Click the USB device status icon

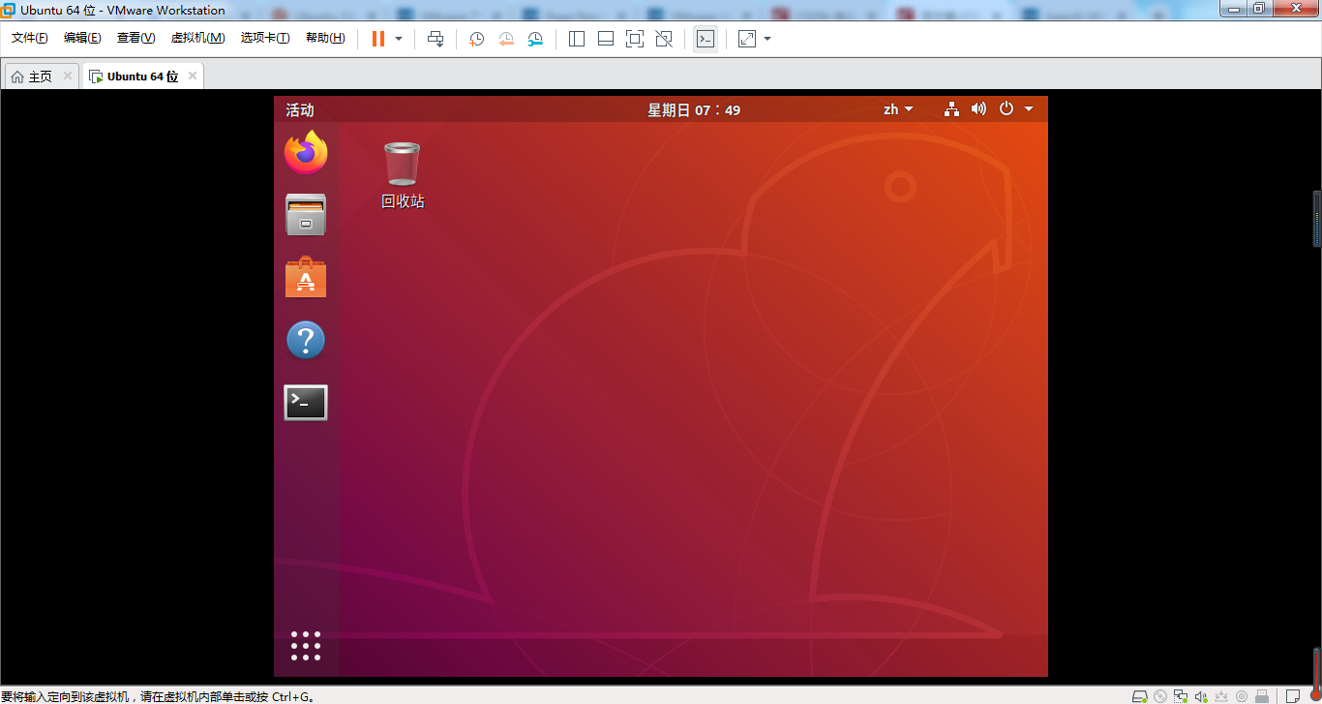point(1261,695)
